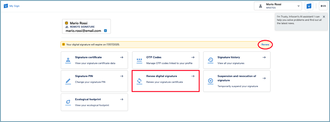Screen dimensions: 330x122
Task: Click the My Sign logo icon
Action: [x=6, y=6]
